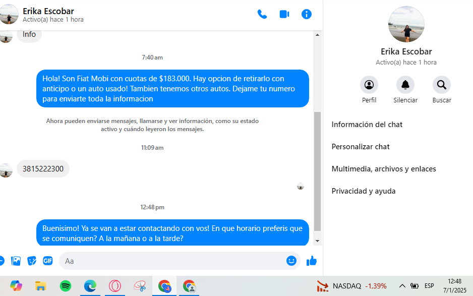The image size is (473, 296).
Task: Switch to Opera browser in taskbar
Action: (x=115, y=286)
